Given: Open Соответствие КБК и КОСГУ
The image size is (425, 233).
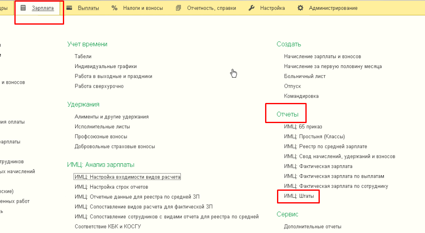Looking at the screenshot, I should (108, 226).
